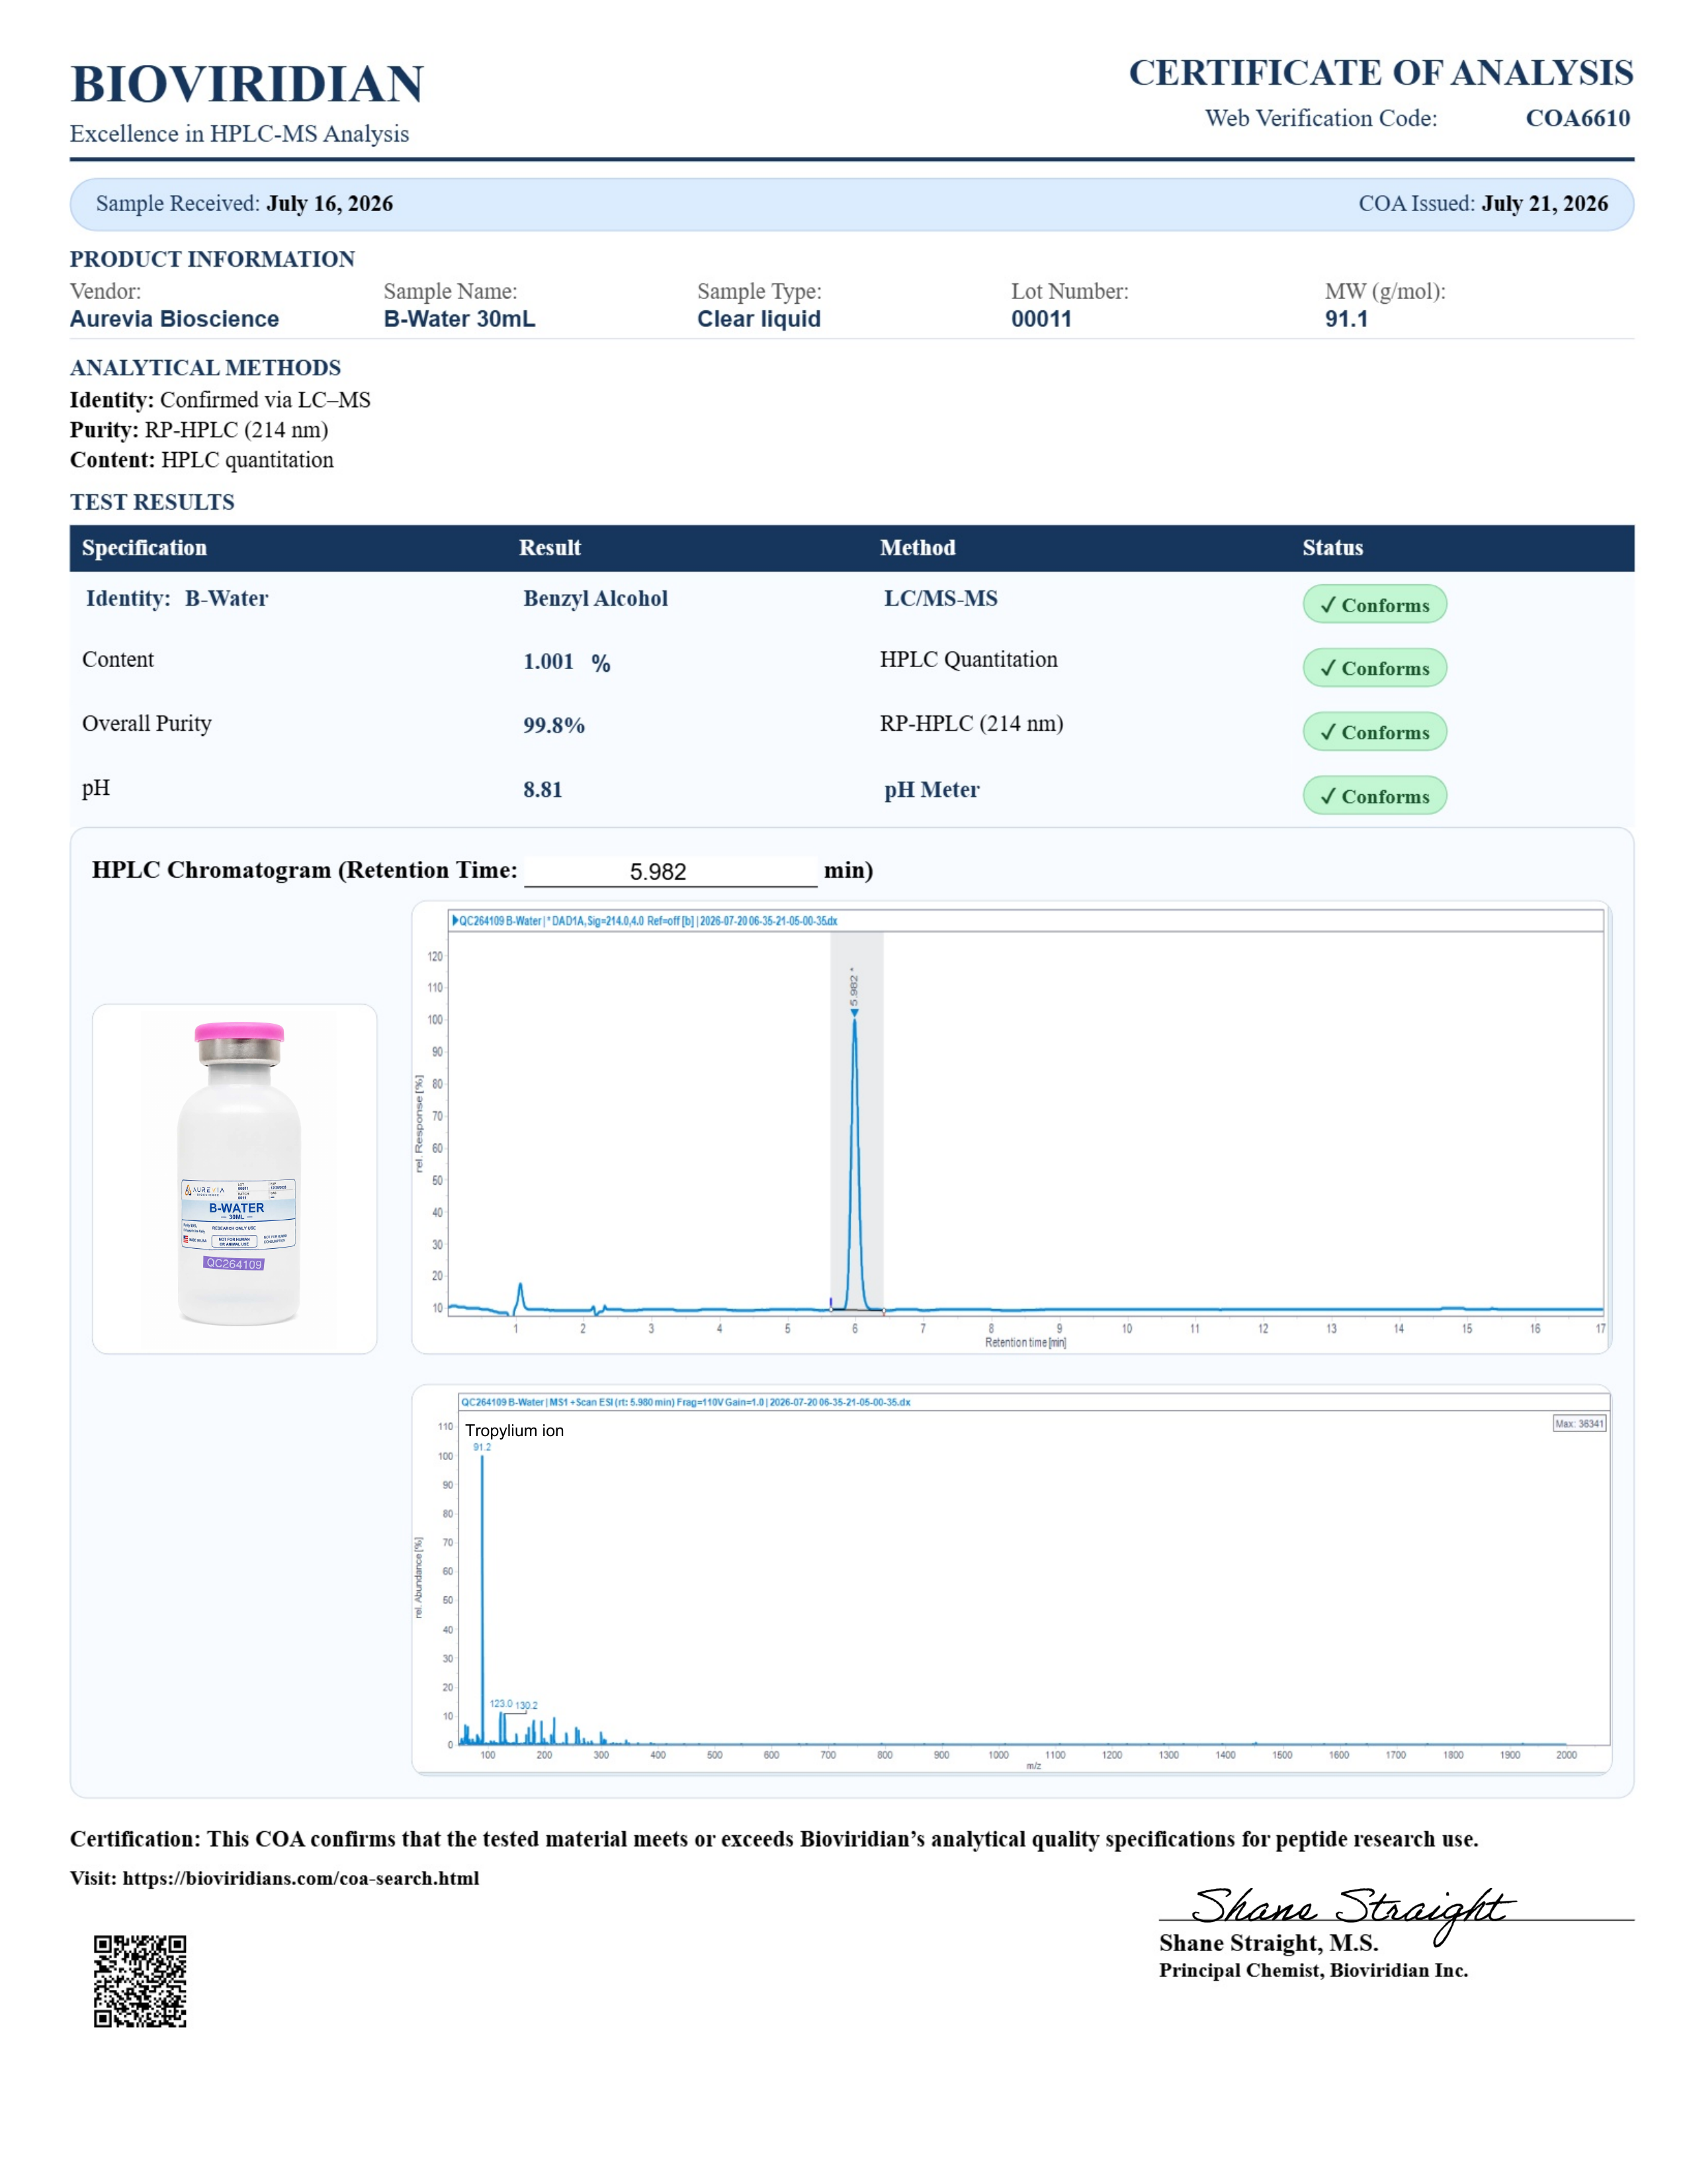
Task: Click the COA Issued date July 21, 2026
Action: 1544,204
